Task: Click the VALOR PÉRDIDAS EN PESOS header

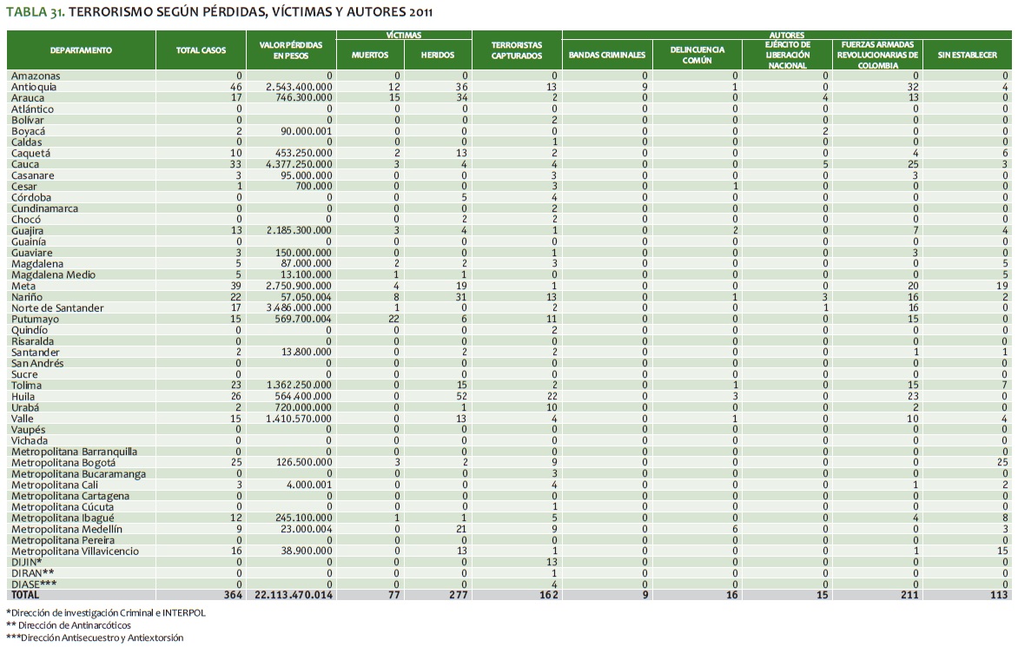Action: tap(291, 50)
